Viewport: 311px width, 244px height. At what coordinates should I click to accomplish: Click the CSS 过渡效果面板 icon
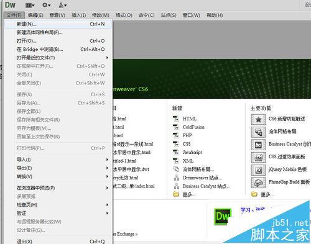point(258,157)
